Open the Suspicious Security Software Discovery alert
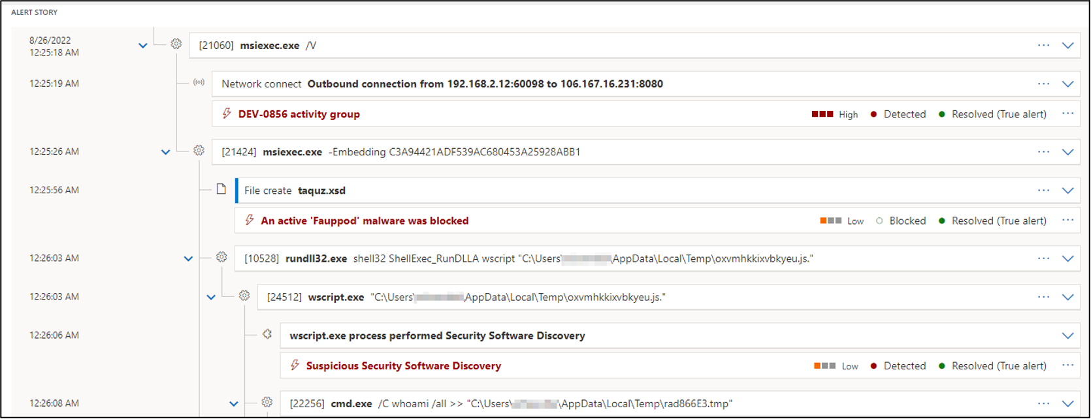 point(403,366)
